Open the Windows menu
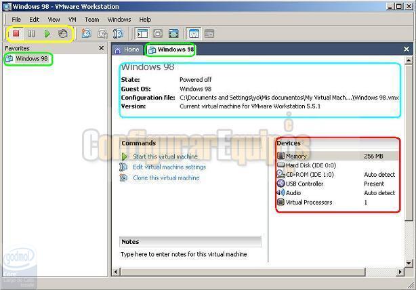The image size is (416, 290). pyautogui.click(x=119, y=20)
